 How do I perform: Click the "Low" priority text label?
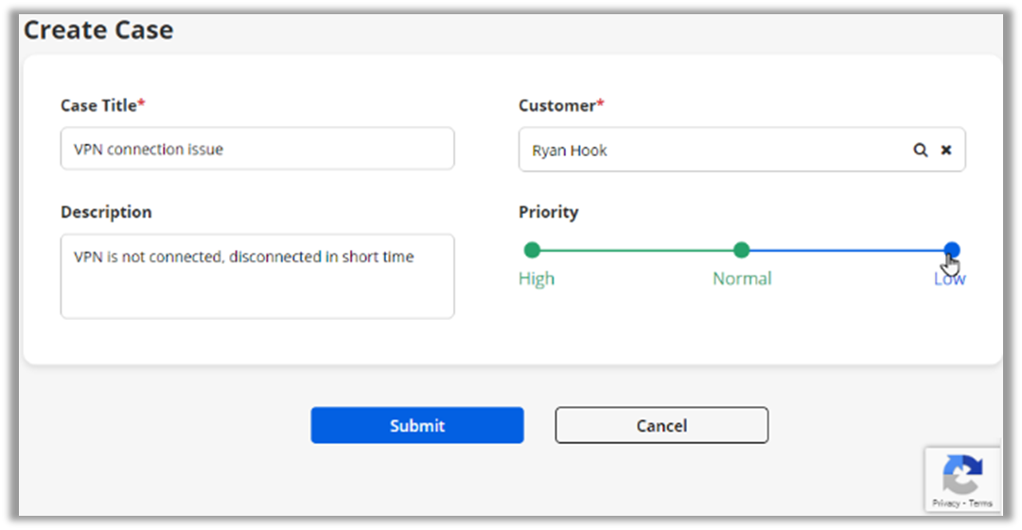949,278
